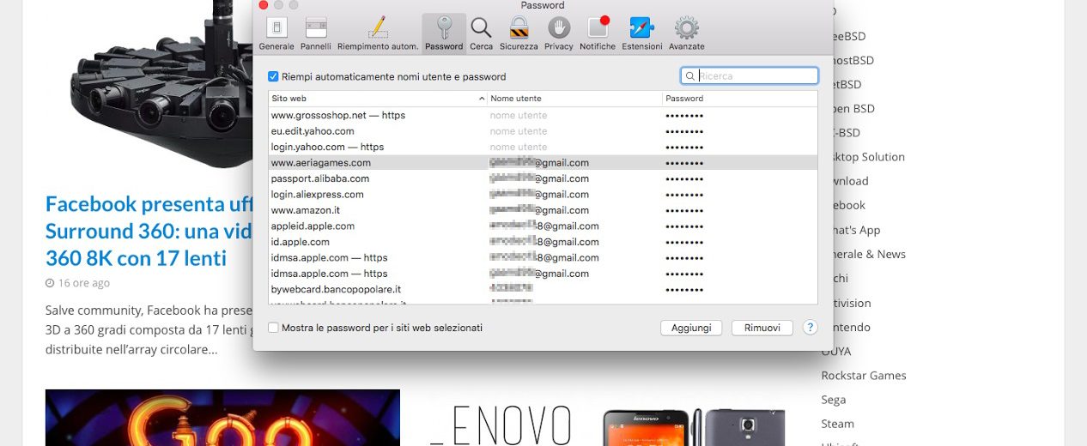
Task: Open the Sicurezza padlock pane
Action: (519, 33)
